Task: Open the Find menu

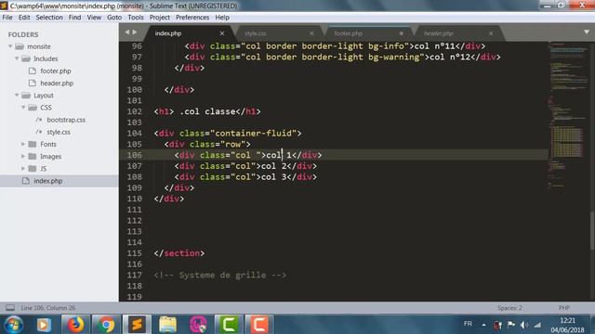Action: pyautogui.click(x=74, y=18)
